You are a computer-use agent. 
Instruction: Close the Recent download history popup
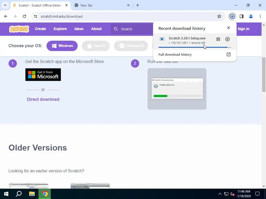(x=229, y=28)
